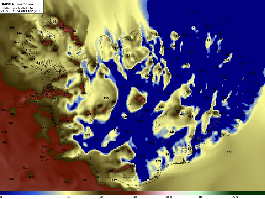Click the map value 627
265x199 pixels.
(132, 167)
